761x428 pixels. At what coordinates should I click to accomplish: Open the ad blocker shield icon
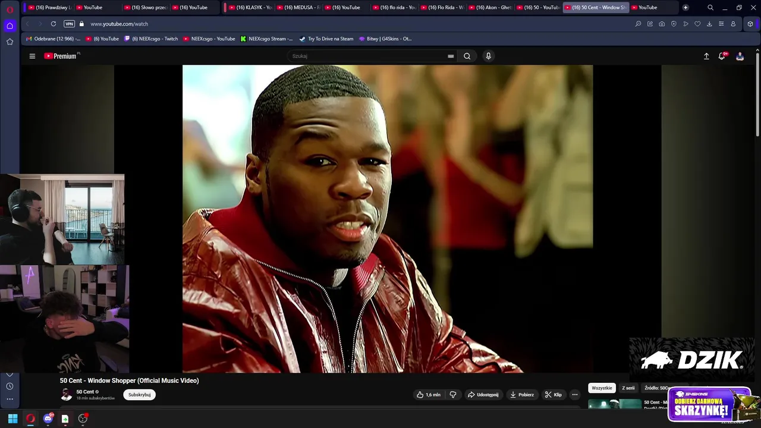click(x=674, y=24)
